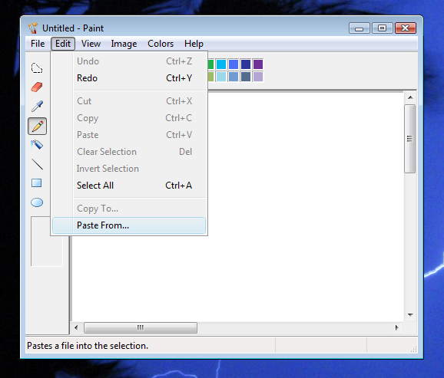Click the grayed Invert Selection entry
The height and width of the screenshot is (378, 444).
click(129, 169)
